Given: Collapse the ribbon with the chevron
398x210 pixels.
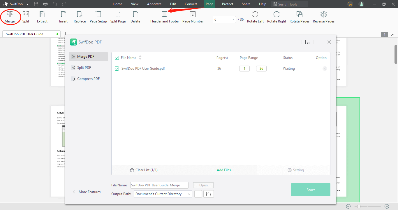Looking at the screenshot, I should 393,35.
